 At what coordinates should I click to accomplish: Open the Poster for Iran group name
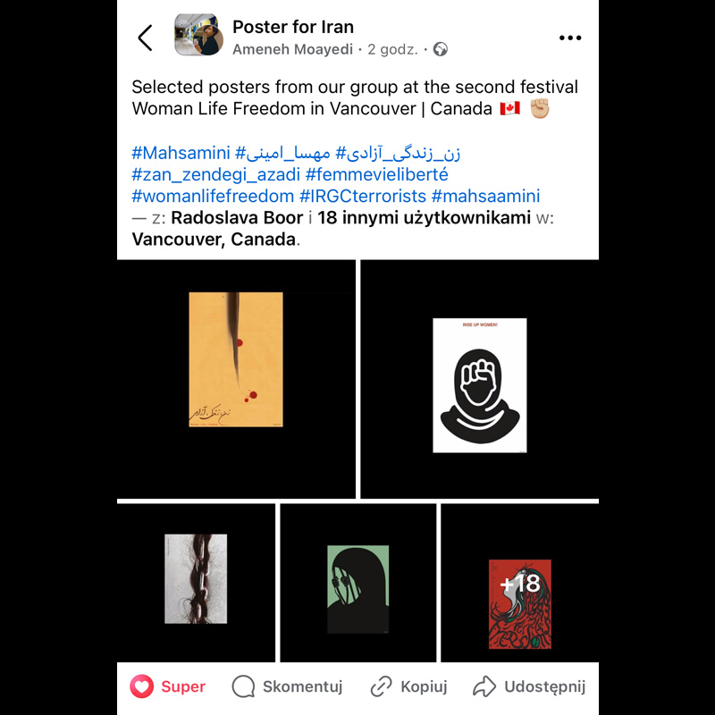pyautogui.click(x=293, y=27)
